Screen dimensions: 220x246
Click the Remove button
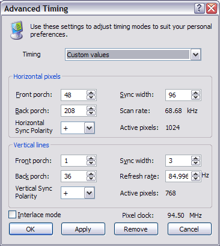(x=136, y=229)
